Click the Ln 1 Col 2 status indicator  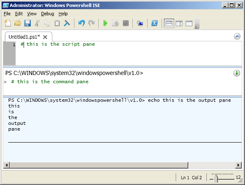coord(191,178)
